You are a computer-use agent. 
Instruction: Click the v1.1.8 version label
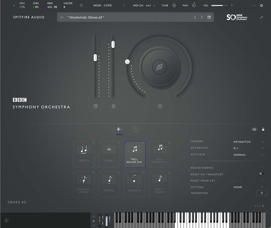click(259, 206)
